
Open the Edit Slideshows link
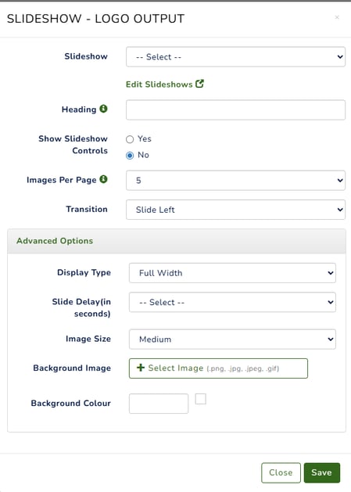pyautogui.click(x=159, y=84)
